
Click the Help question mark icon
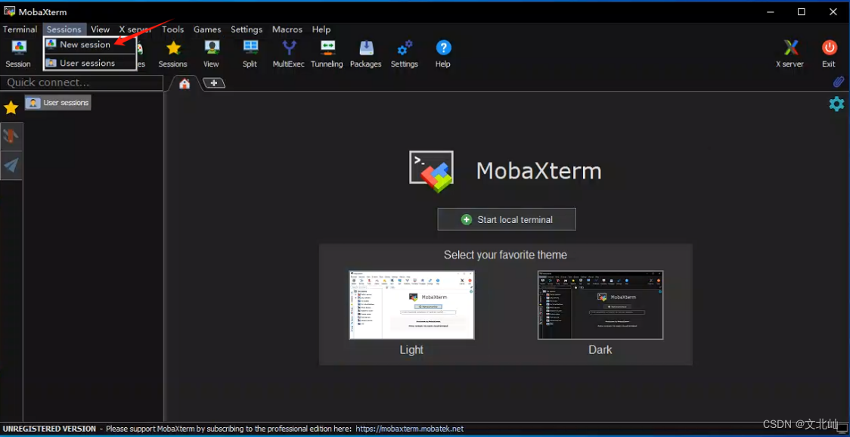pyautogui.click(x=443, y=54)
